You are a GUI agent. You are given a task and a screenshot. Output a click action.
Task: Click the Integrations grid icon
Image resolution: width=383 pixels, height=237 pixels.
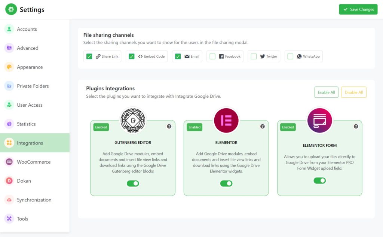point(9,143)
